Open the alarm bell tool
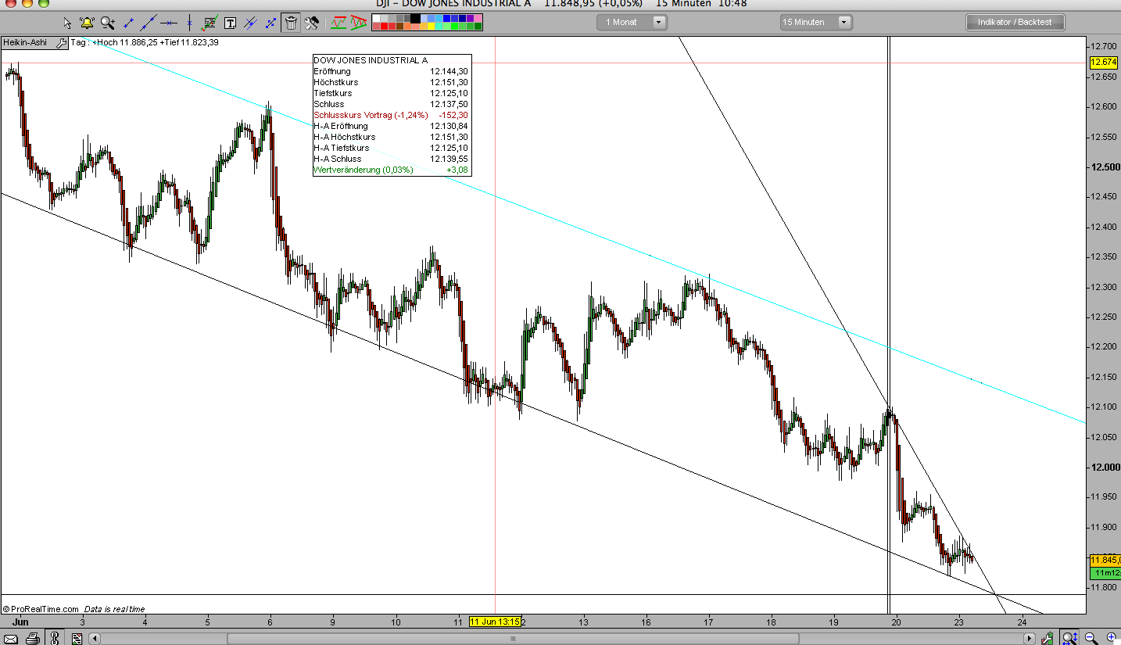The width and height of the screenshot is (1121, 645). point(87,23)
